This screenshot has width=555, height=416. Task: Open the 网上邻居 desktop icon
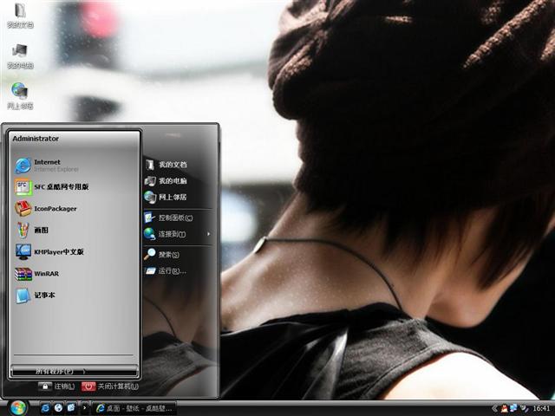click(20, 96)
